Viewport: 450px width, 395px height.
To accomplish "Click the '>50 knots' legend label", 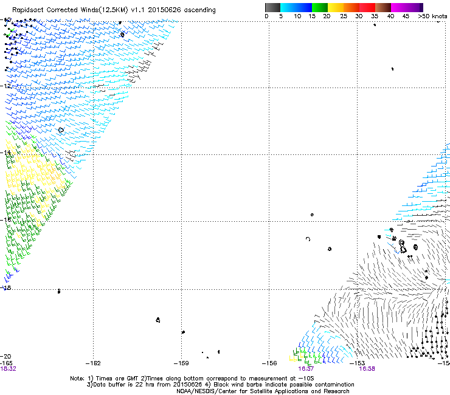I will [432, 16].
